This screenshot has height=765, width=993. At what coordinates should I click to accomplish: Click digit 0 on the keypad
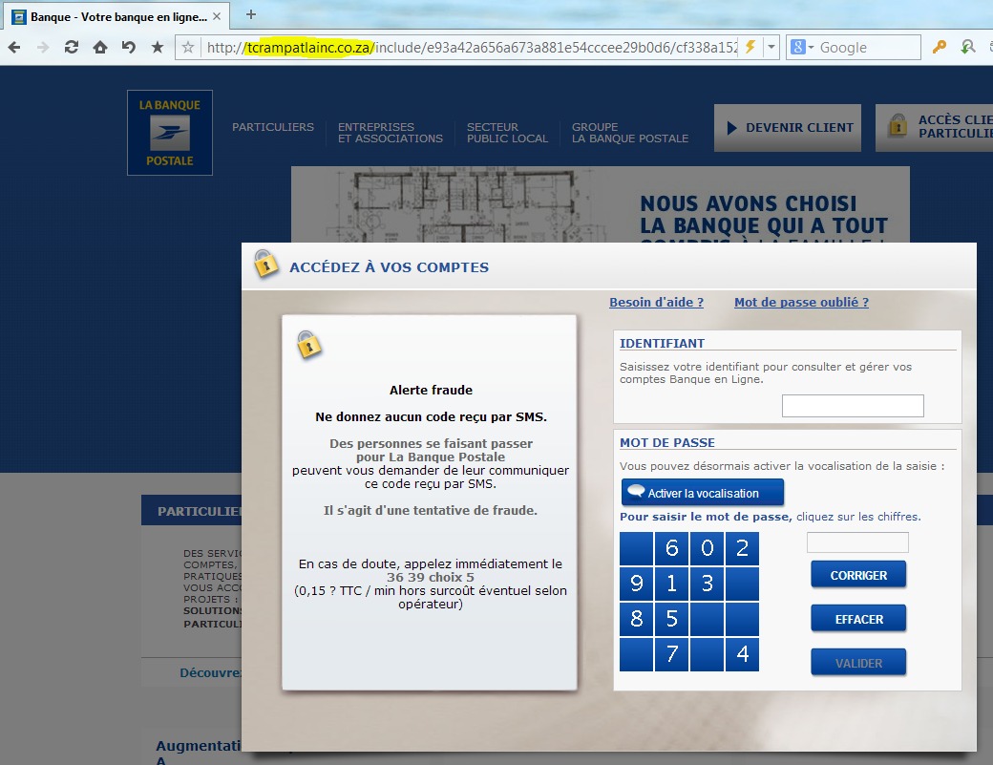707,548
